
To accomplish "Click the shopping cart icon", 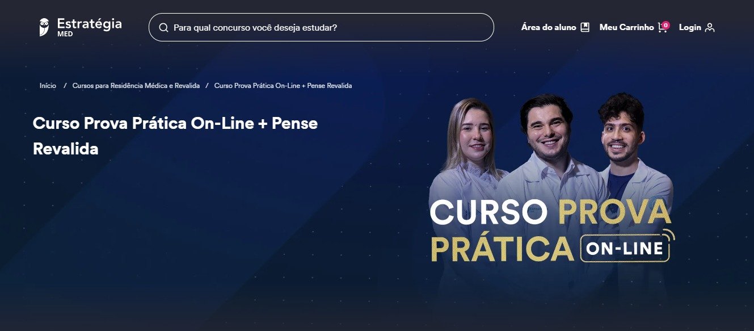I will 662,28.
